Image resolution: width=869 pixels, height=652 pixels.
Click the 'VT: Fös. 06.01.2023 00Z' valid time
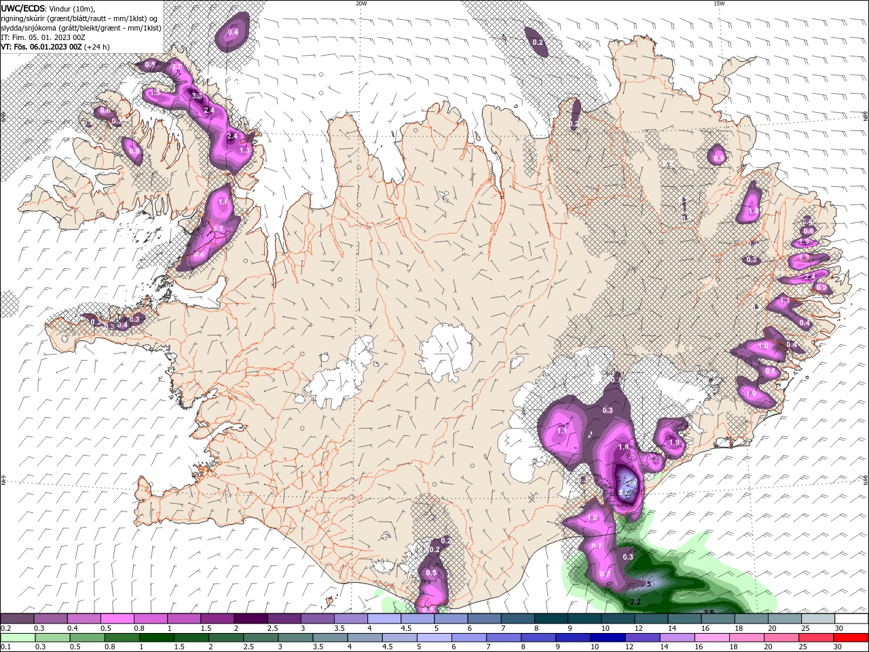[41, 47]
